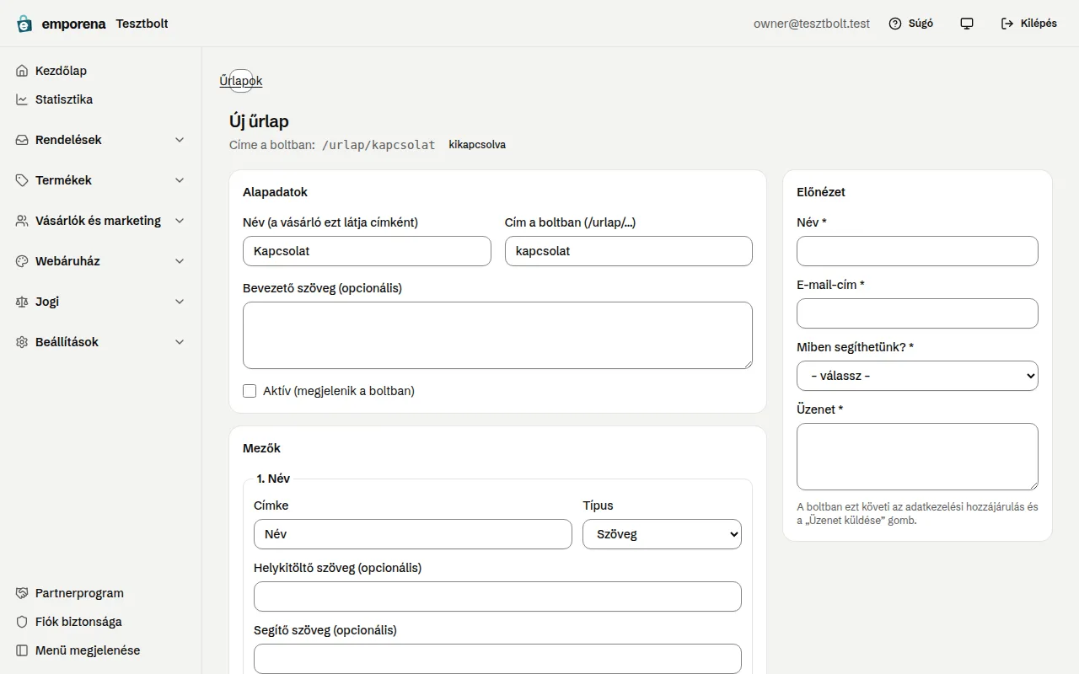The image size is (1079, 674).
Task: Click the Címke field containing Név
Action: [x=413, y=534]
